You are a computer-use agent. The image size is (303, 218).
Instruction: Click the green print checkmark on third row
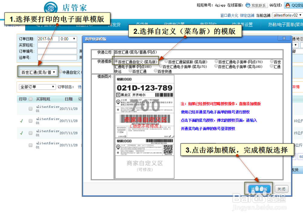[21, 133]
